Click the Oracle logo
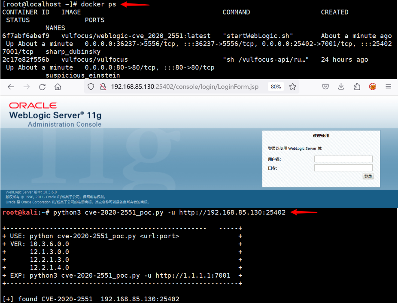The image size is (398, 303). (x=33, y=106)
